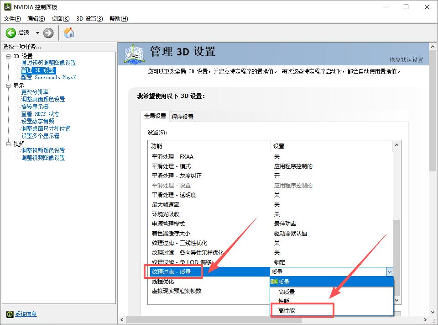Select the 电源管理模式 row
438x325 pixels.
click(270, 224)
